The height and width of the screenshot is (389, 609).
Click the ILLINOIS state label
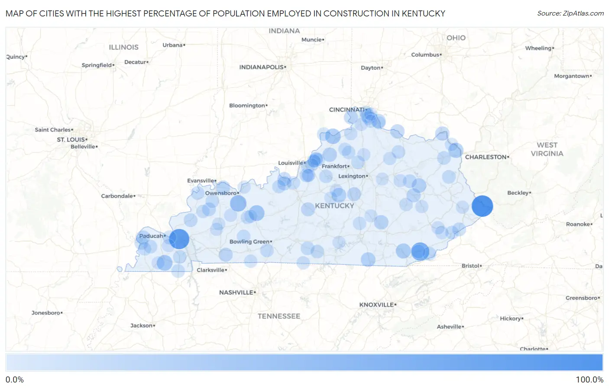pos(124,47)
